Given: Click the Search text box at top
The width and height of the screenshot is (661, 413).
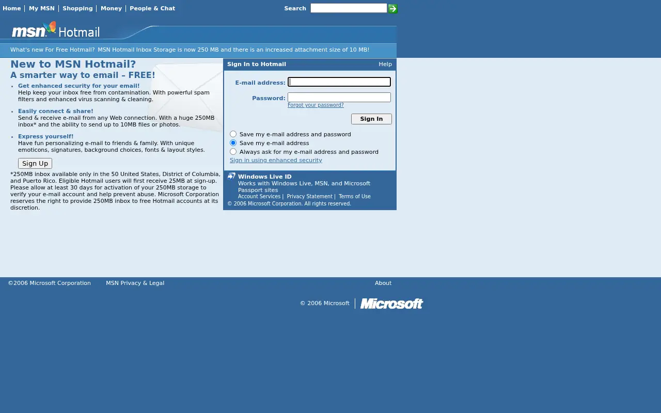Looking at the screenshot, I should click(x=349, y=8).
